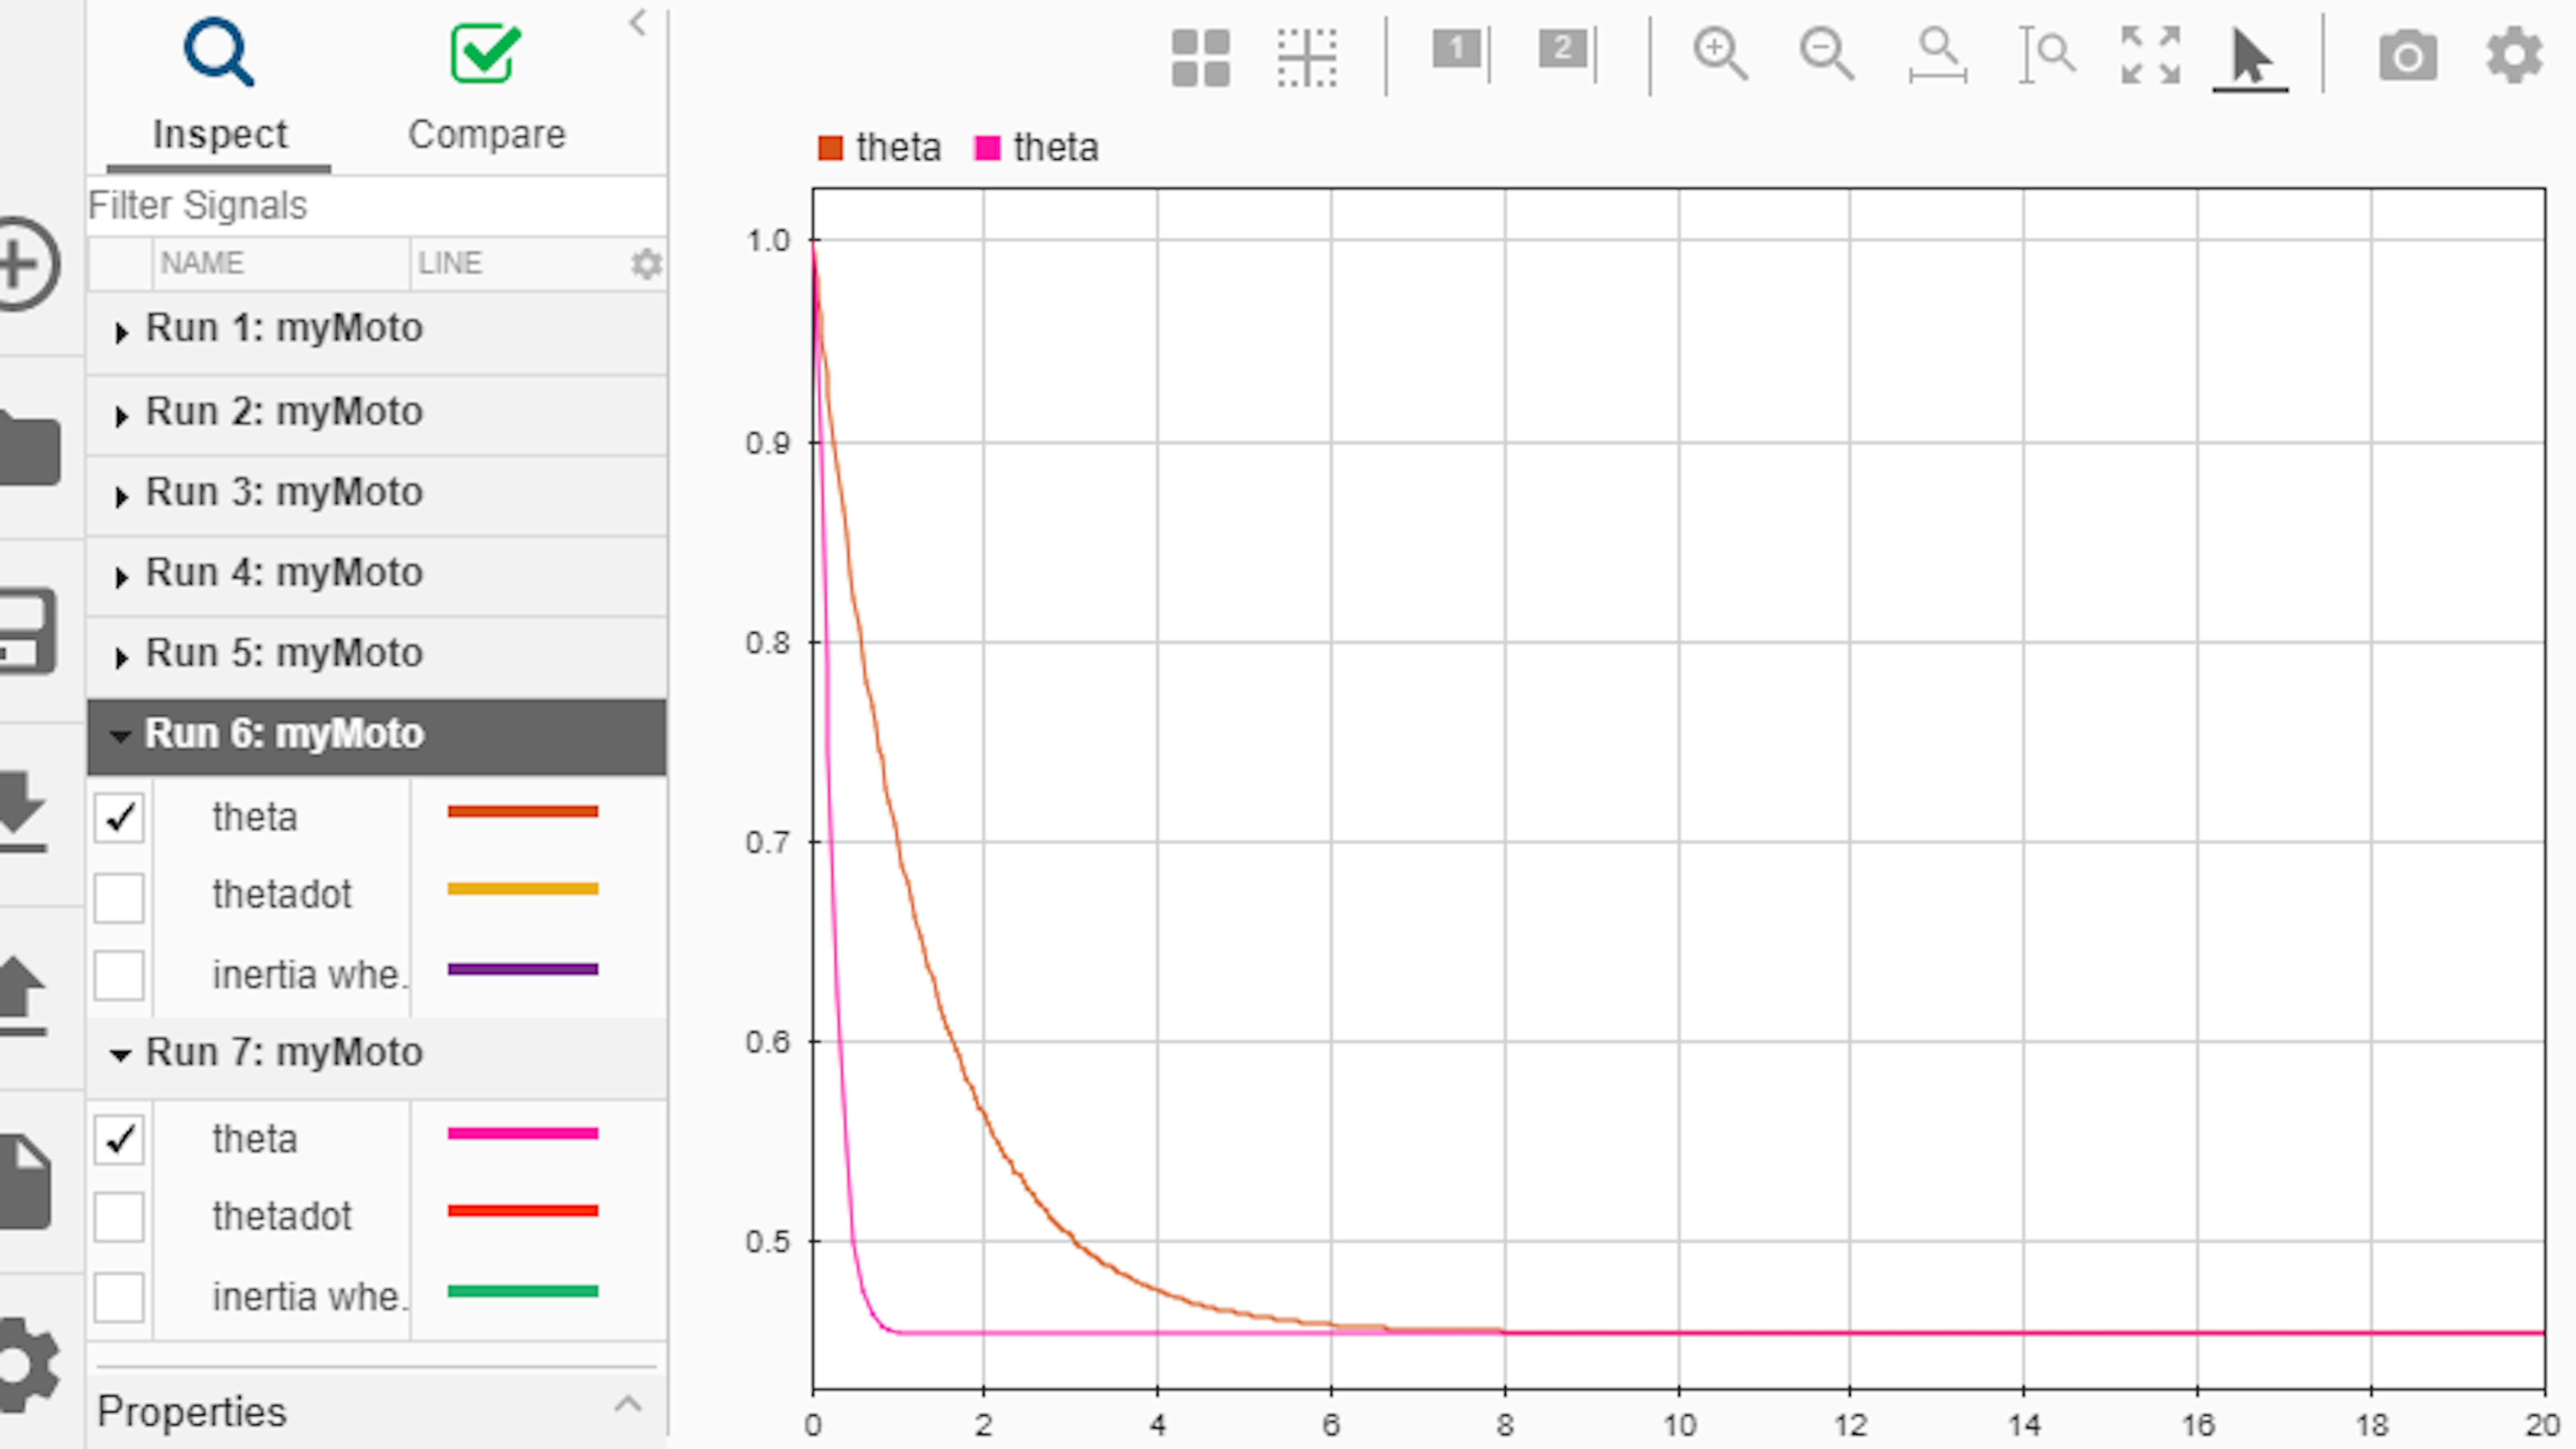Image resolution: width=2576 pixels, height=1449 pixels.
Task: Select the custom layout dashed grid icon
Action: point(1307,57)
